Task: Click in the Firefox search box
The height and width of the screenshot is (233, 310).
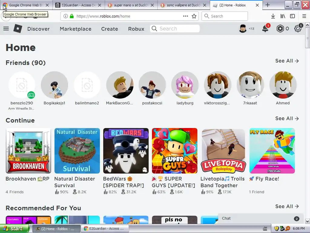Action: (x=225, y=16)
